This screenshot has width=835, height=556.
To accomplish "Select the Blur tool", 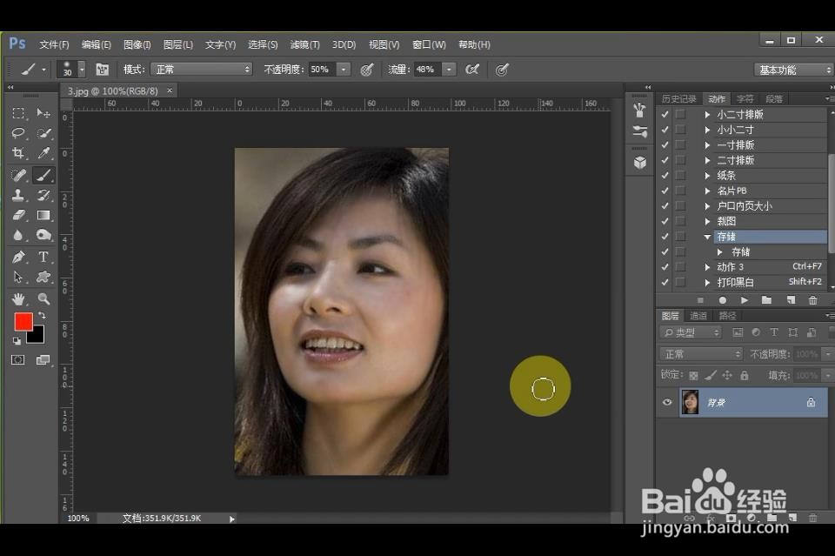I will [18, 236].
